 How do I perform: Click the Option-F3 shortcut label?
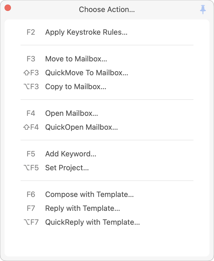pos(31,86)
